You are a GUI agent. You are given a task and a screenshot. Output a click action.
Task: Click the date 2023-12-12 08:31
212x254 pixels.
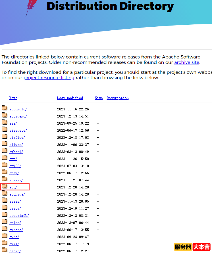[73, 216]
